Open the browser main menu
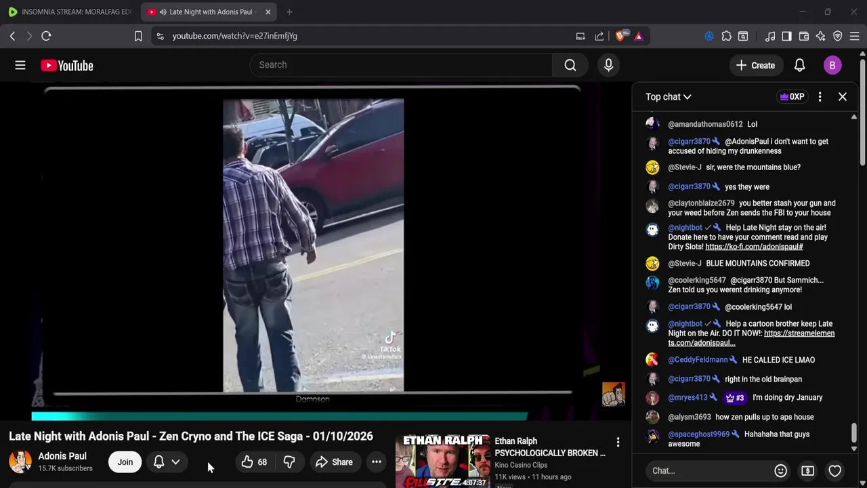867x488 pixels. (855, 36)
